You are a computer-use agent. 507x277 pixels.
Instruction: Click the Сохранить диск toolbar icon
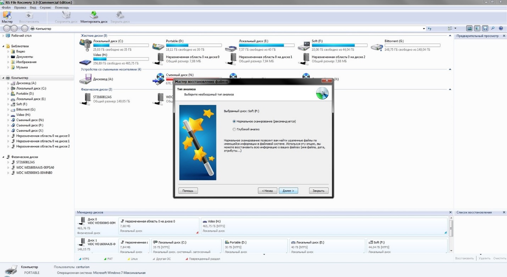tap(66, 17)
